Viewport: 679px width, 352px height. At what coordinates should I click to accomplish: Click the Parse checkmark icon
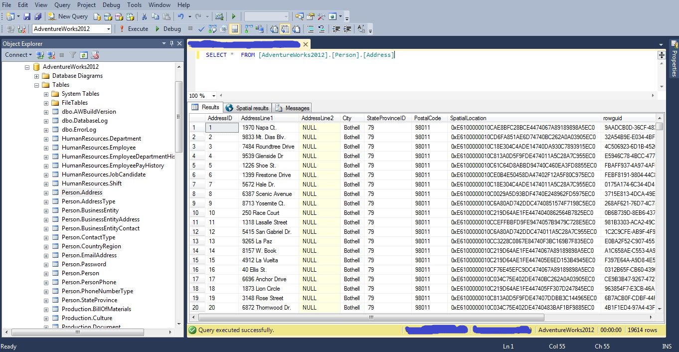pyautogui.click(x=201, y=29)
